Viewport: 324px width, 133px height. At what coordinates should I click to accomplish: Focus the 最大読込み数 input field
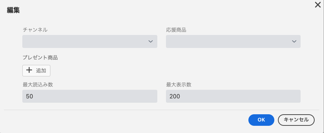(90, 96)
